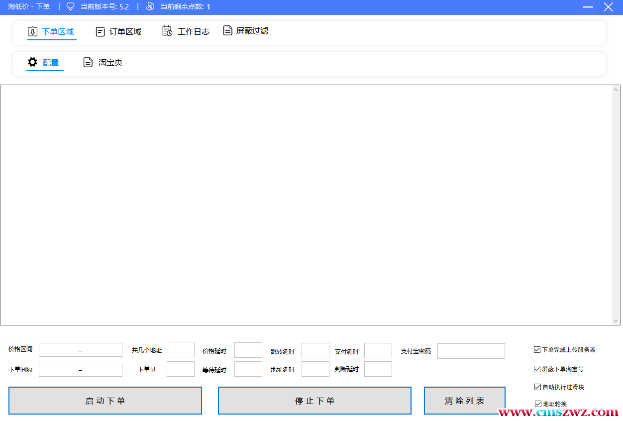
Task: Click the 共几个地址 input box
Action: tap(180, 350)
